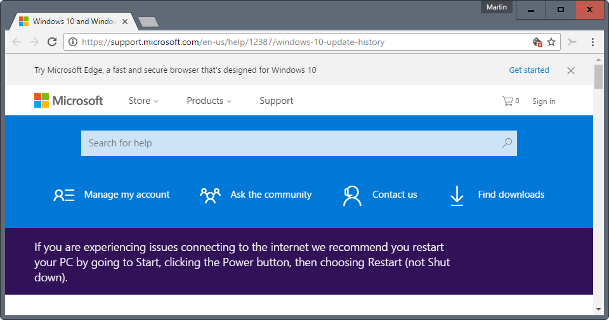Open the Support menu item

click(276, 101)
